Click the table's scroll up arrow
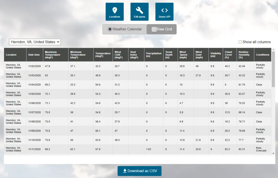The image size is (278, 178). [273, 50]
